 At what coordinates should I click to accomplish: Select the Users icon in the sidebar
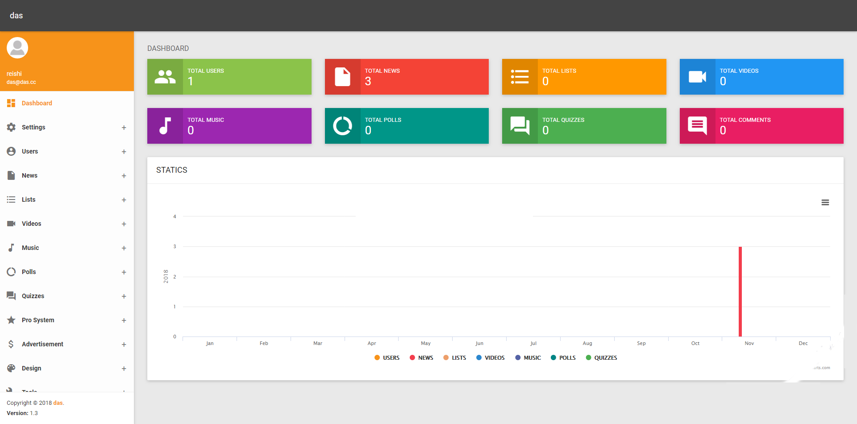(x=11, y=151)
